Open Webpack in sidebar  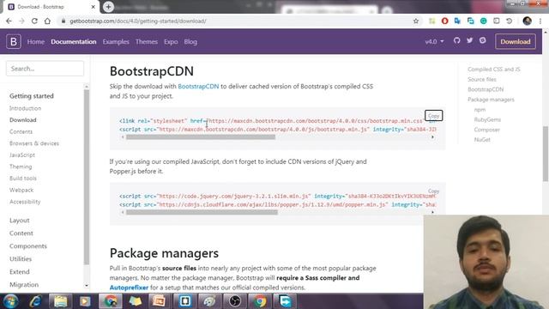[x=21, y=190]
